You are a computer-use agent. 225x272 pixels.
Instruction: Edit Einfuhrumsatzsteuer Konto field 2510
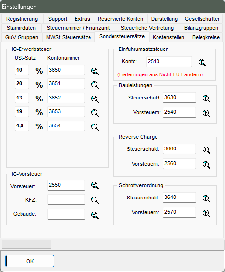[169, 62]
